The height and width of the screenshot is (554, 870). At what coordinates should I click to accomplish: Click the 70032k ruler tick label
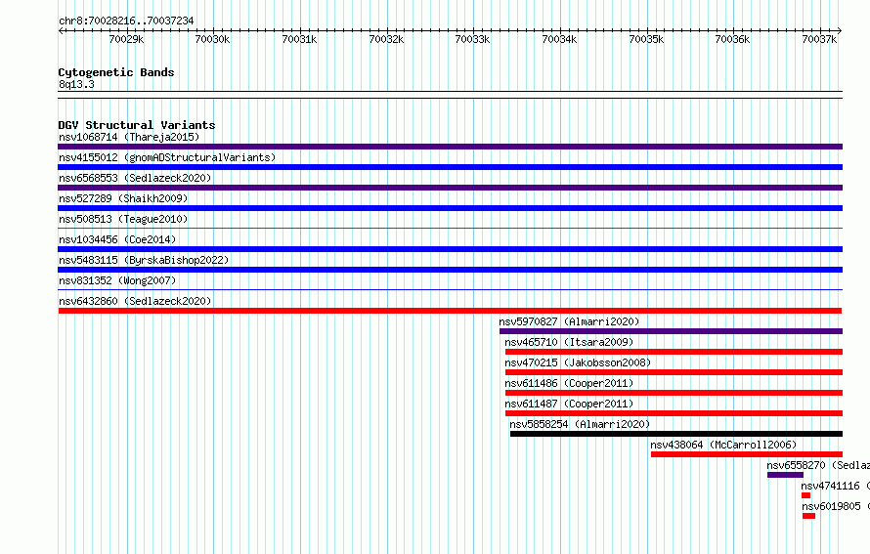(386, 39)
